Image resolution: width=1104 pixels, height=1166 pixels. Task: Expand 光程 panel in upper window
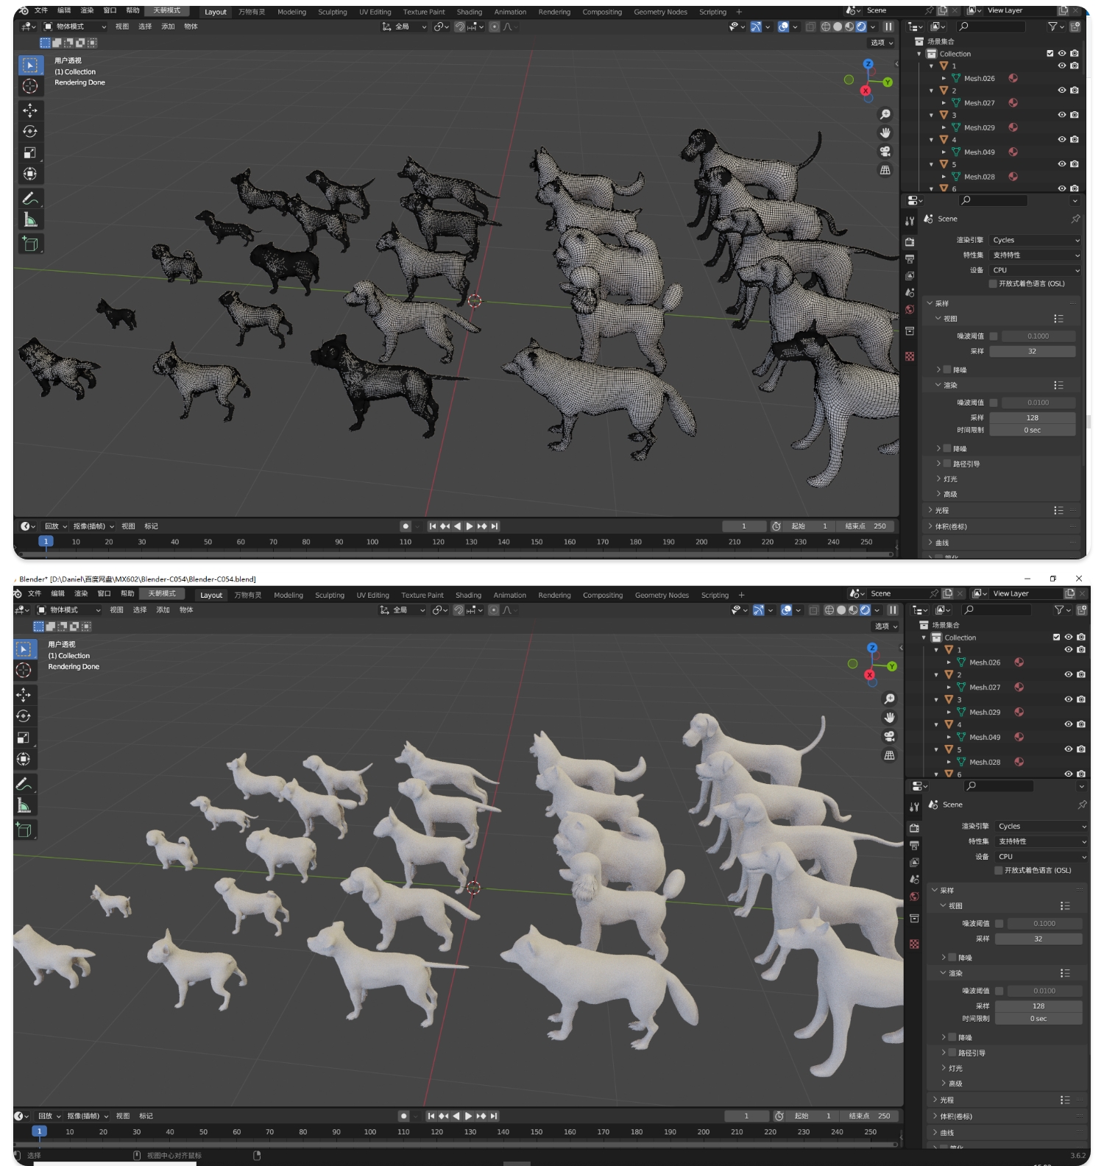tap(941, 510)
